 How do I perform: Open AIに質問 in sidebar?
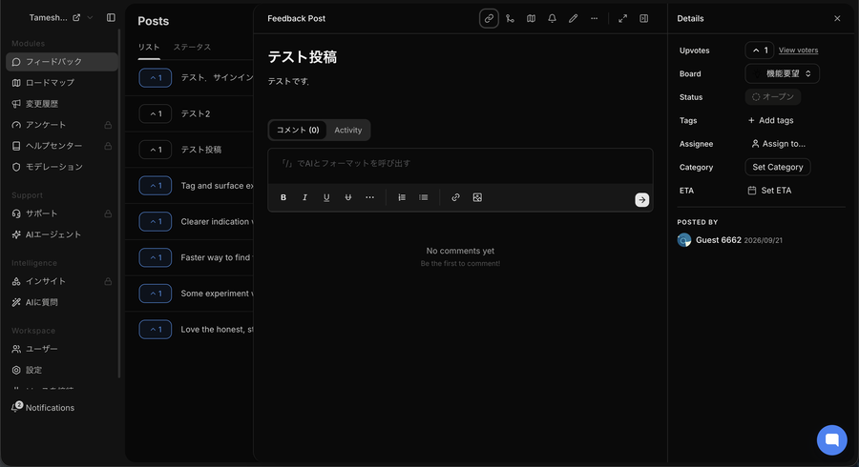point(62,302)
